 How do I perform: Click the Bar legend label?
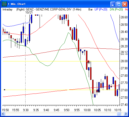90,9
